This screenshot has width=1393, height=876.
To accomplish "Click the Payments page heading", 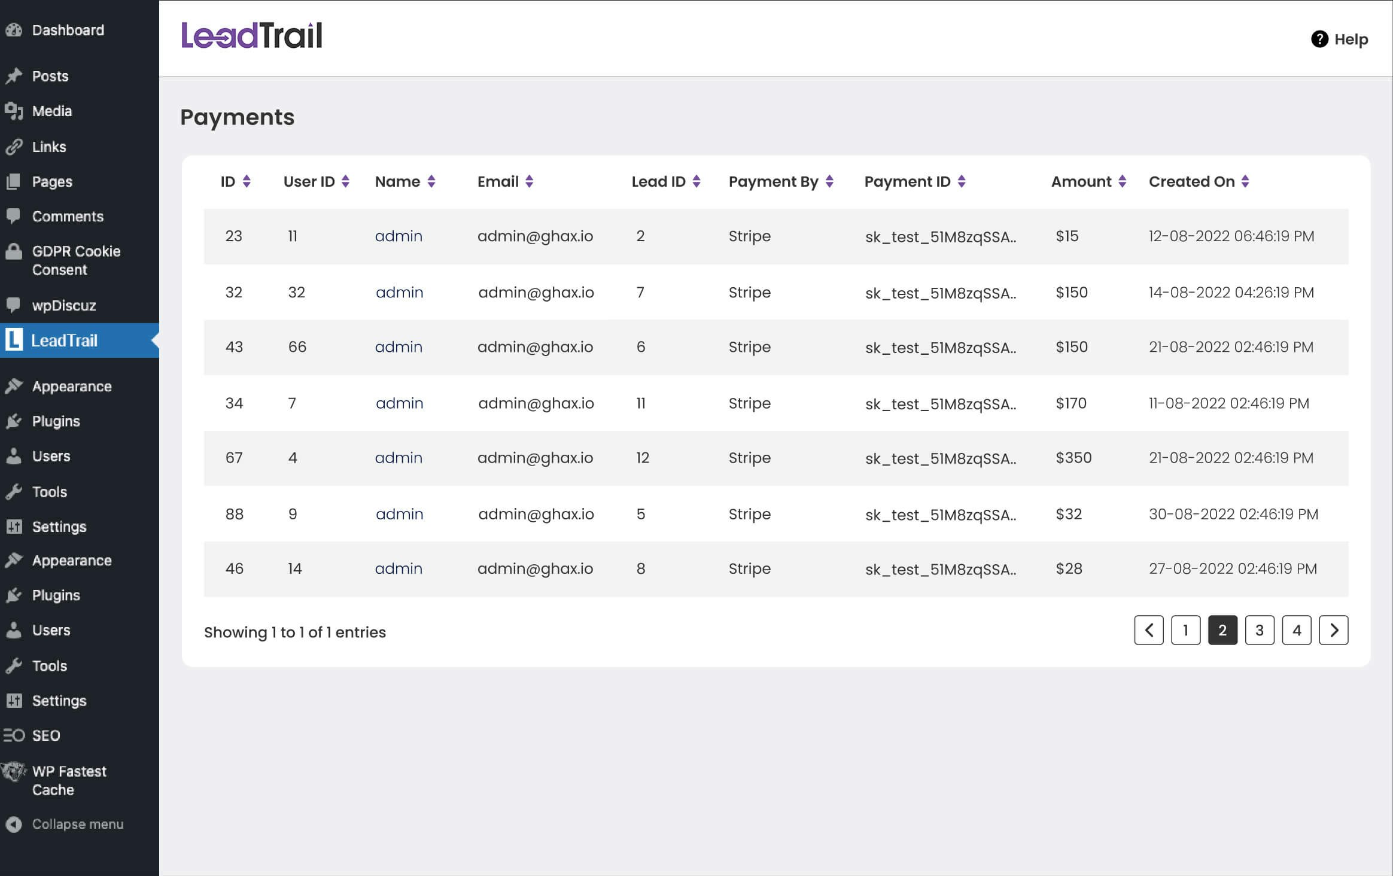I will point(237,117).
